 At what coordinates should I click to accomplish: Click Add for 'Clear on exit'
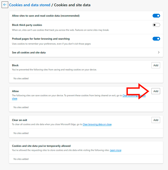tap(156, 120)
